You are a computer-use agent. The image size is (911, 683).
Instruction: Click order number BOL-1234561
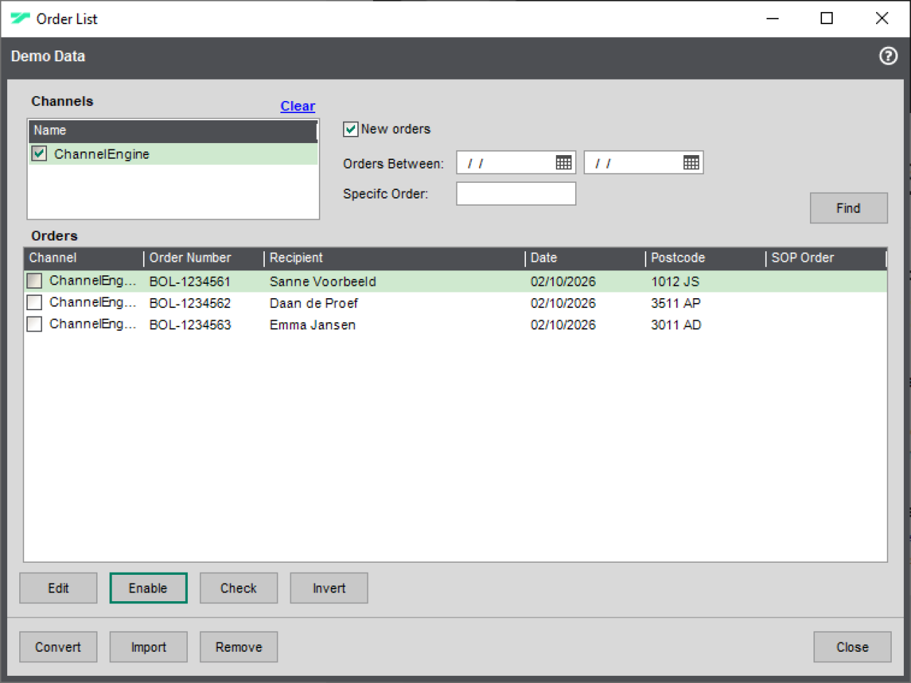coord(190,282)
